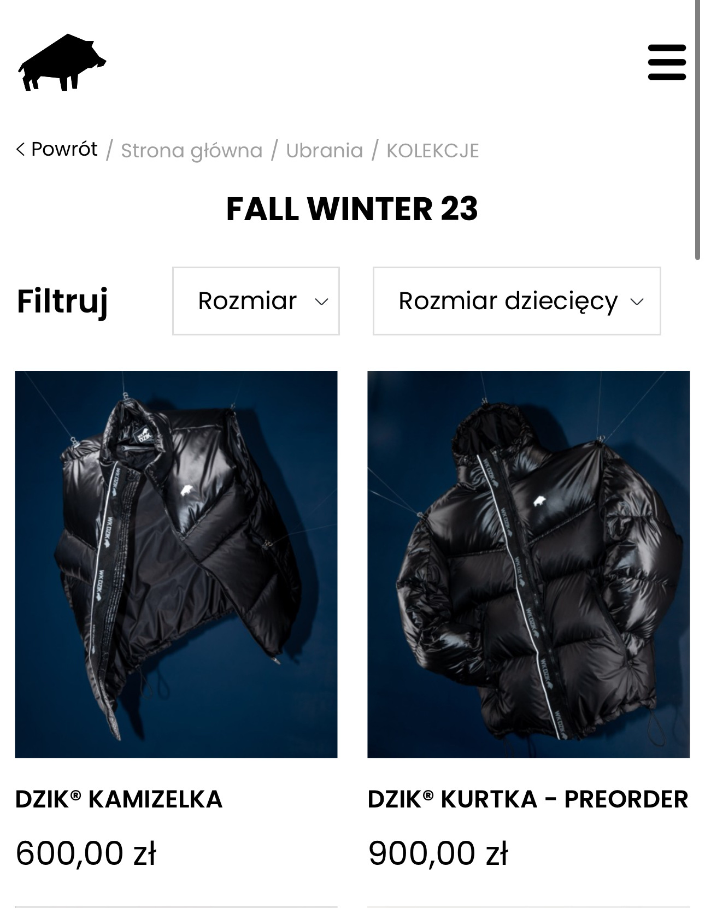Open the KOLEKCJE breadcrumb
This screenshot has height=908, width=705.
pos(432,151)
